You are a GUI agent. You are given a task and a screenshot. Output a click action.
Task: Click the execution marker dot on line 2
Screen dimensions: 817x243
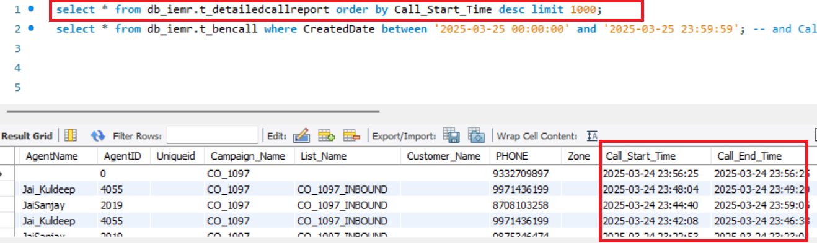click(x=32, y=29)
